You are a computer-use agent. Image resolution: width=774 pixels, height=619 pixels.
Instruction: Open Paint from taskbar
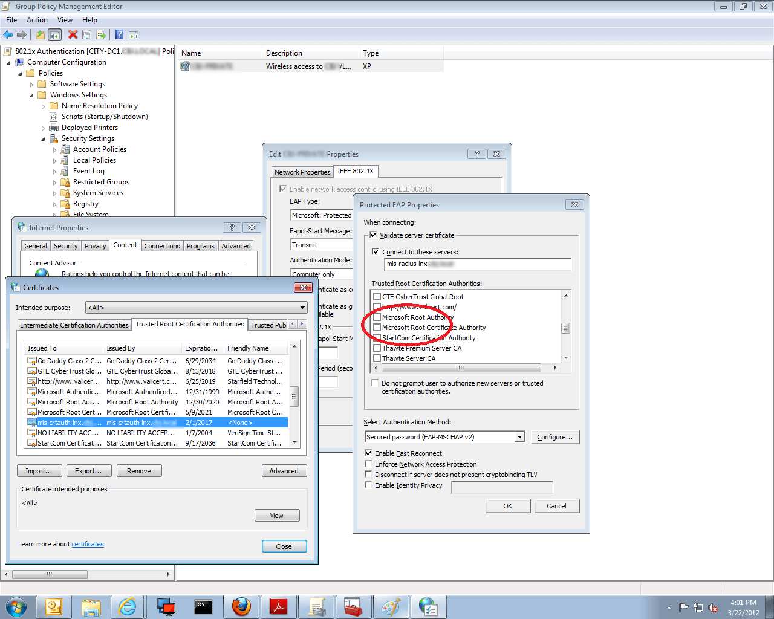[391, 606]
